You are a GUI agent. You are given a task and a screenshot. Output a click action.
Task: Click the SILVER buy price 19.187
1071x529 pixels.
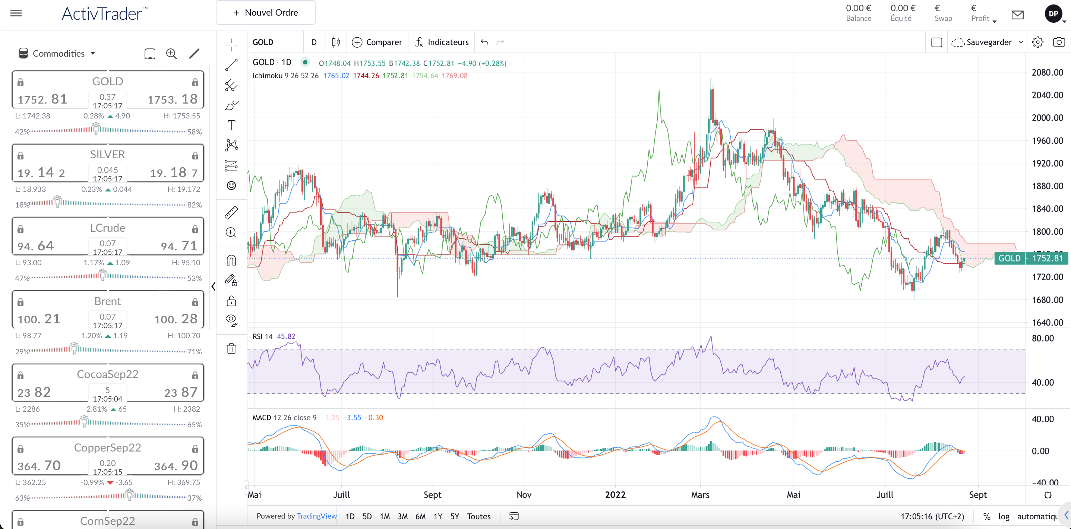click(174, 172)
